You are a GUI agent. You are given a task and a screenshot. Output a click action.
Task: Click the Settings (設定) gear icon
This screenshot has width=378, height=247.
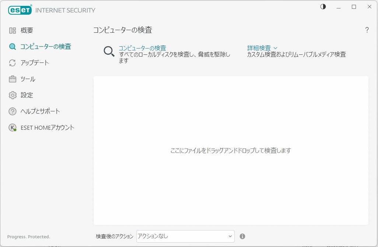(x=13, y=95)
